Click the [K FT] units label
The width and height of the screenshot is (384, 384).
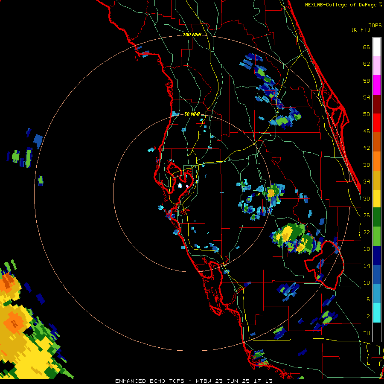361,29
